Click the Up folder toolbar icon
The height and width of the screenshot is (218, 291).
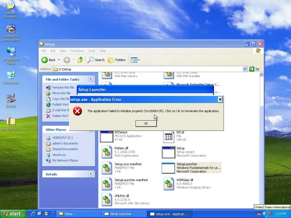[x=80, y=60]
